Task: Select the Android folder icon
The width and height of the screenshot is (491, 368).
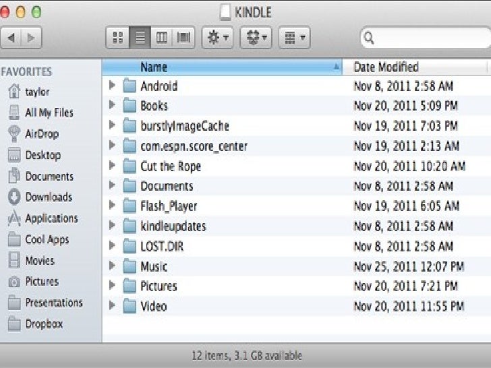Action: [129, 86]
